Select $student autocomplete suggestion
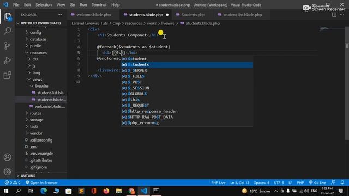 (187, 59)
